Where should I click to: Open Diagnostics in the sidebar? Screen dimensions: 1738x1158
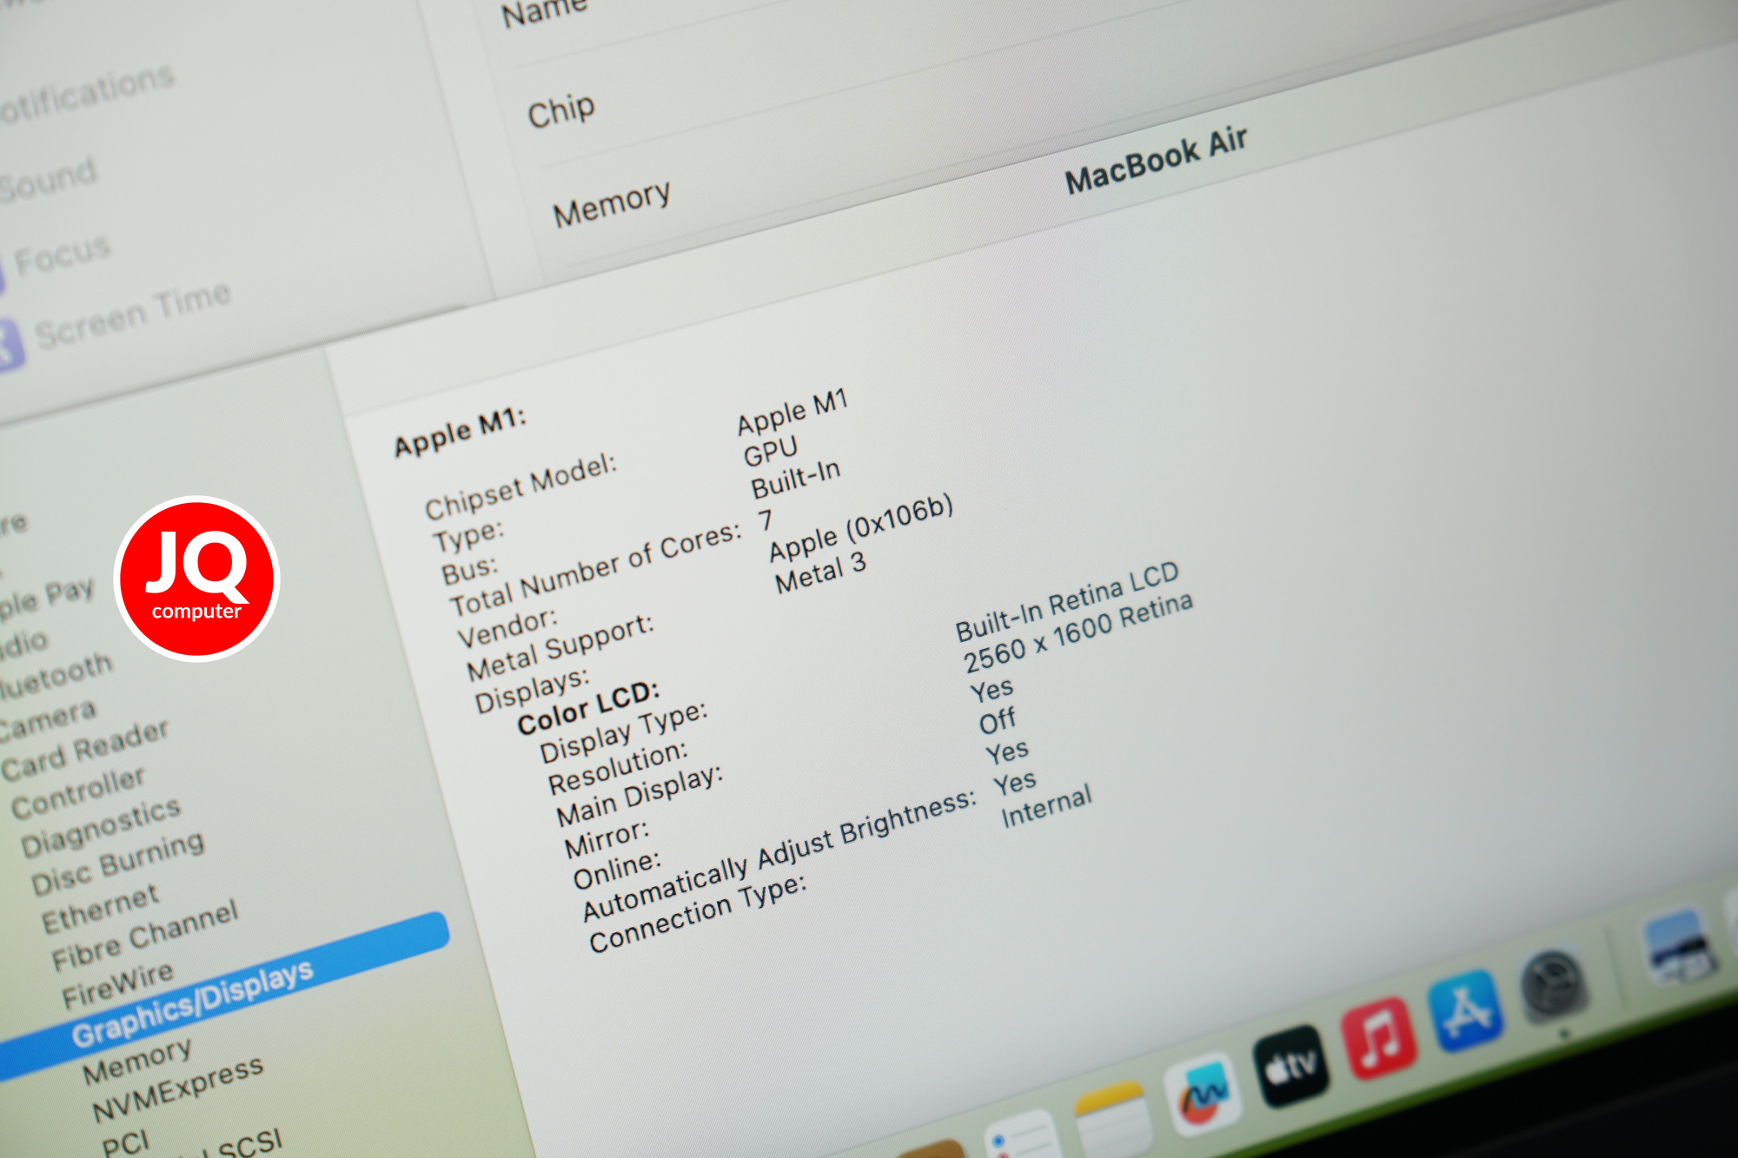point(101,828)
